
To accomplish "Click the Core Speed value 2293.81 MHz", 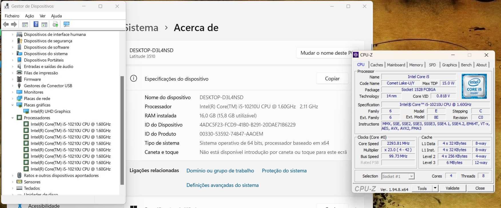I will pyautogui.click(x=398, y=143).
